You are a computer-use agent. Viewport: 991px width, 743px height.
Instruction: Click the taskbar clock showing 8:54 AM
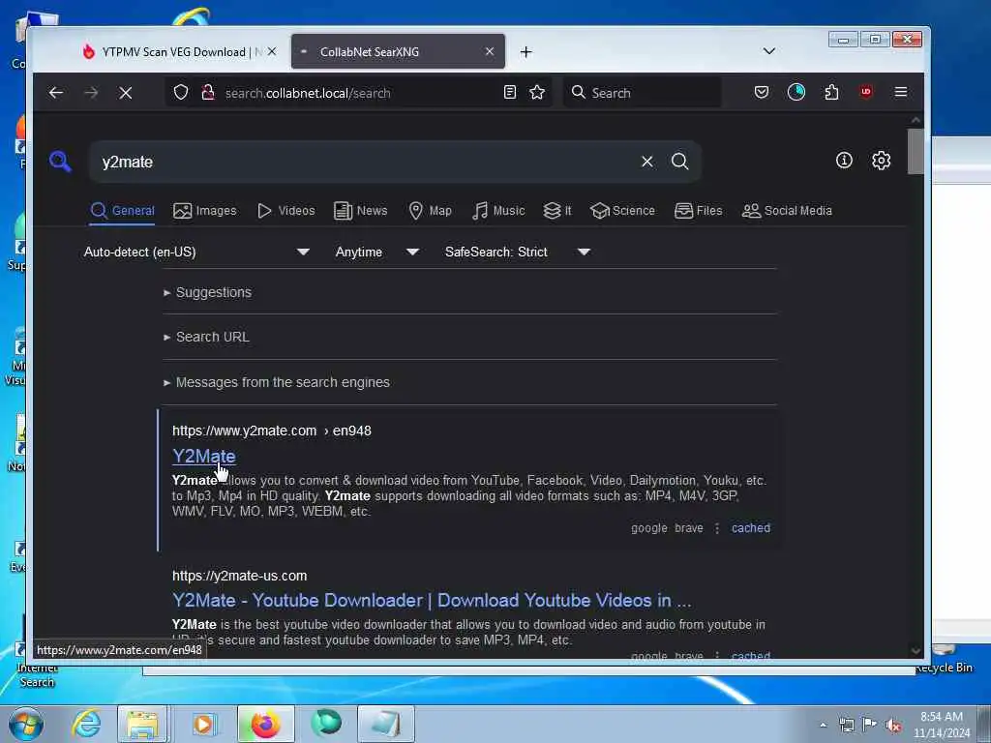(x=942, y=724)
